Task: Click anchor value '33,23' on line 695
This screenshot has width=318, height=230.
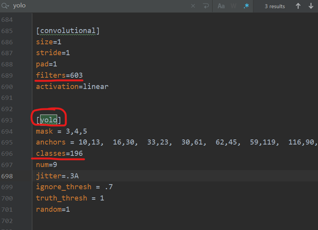Action: coord(158,142)
